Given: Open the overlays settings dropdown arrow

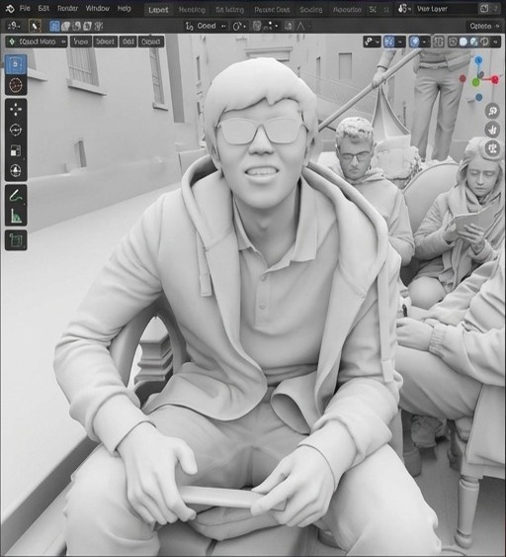Looking at the screenshot, I should click(x=425, y=42).
